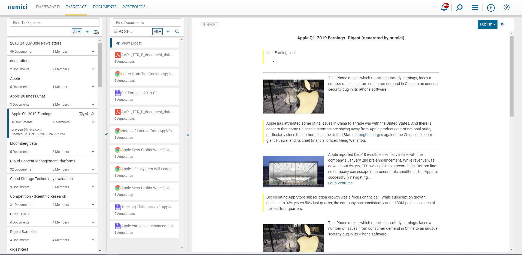522x255 pixels.
Task: Share the Apple Q1-2019 Earnings taskspace
Action: [x=87, y=114]
